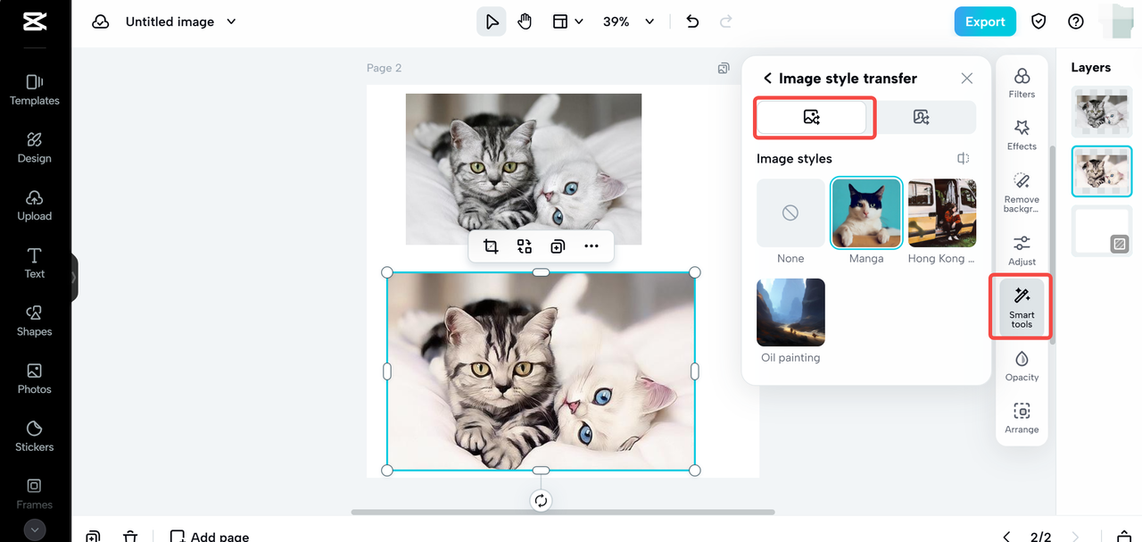Open the Arrange tool
This screenshot has width=1142, height=542.
point(1022,418)
